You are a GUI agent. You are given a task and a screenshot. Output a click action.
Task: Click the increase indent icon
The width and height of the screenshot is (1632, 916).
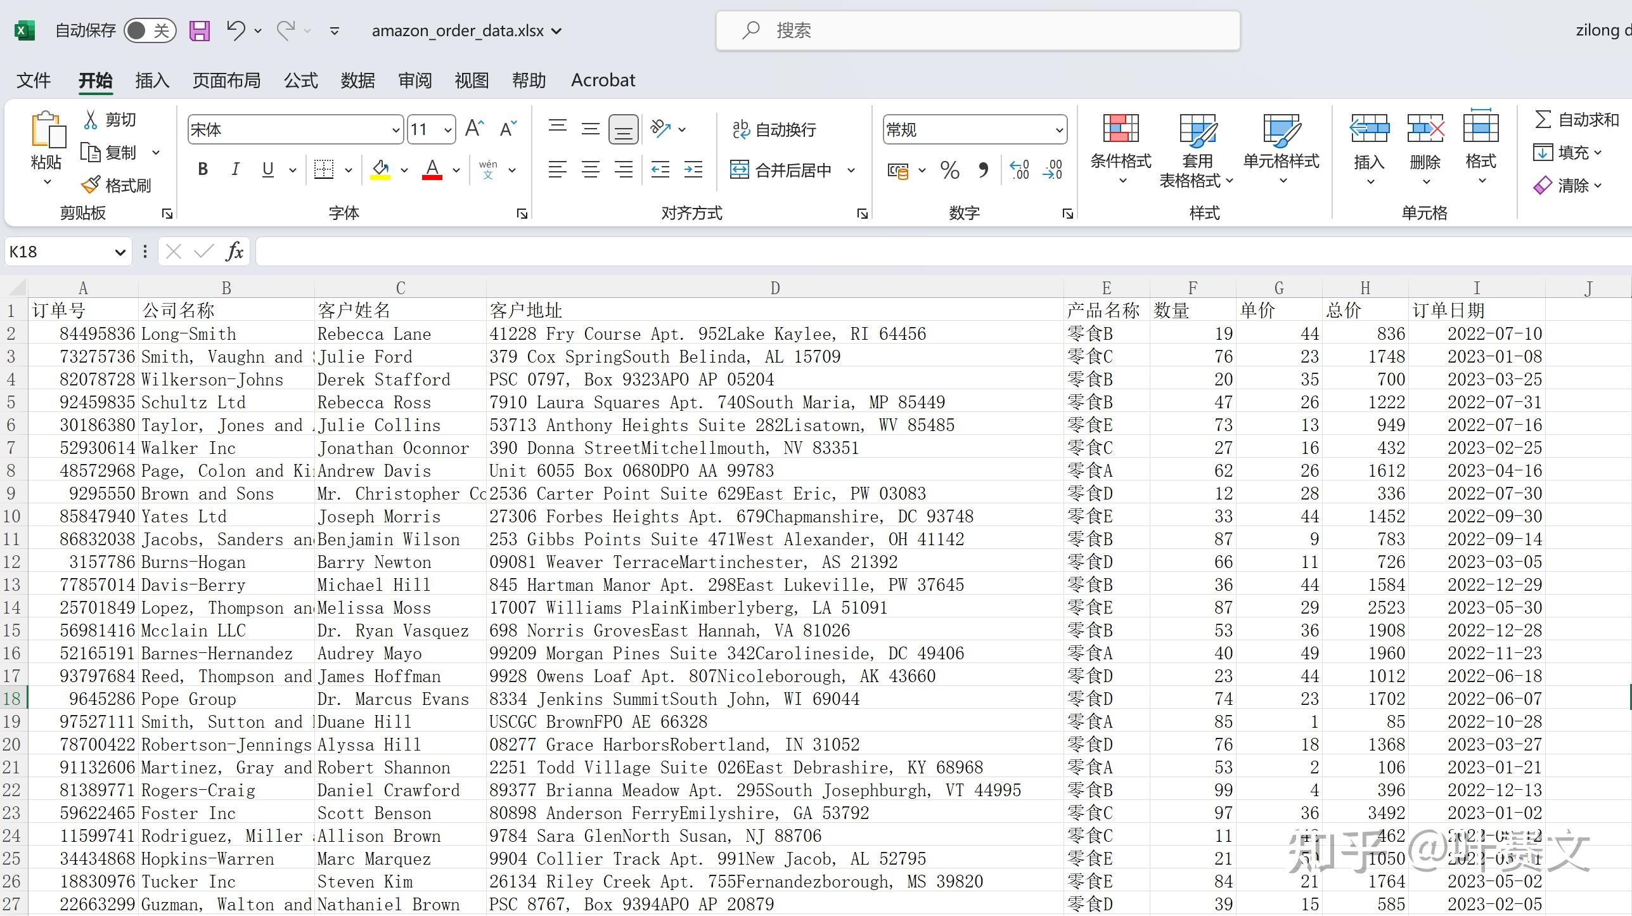[693, 169]
